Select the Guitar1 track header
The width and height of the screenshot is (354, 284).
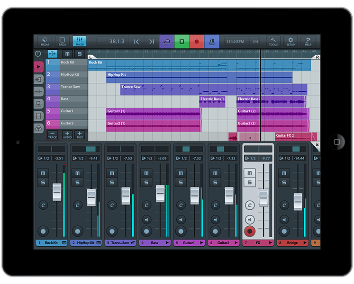click(67, 114)
